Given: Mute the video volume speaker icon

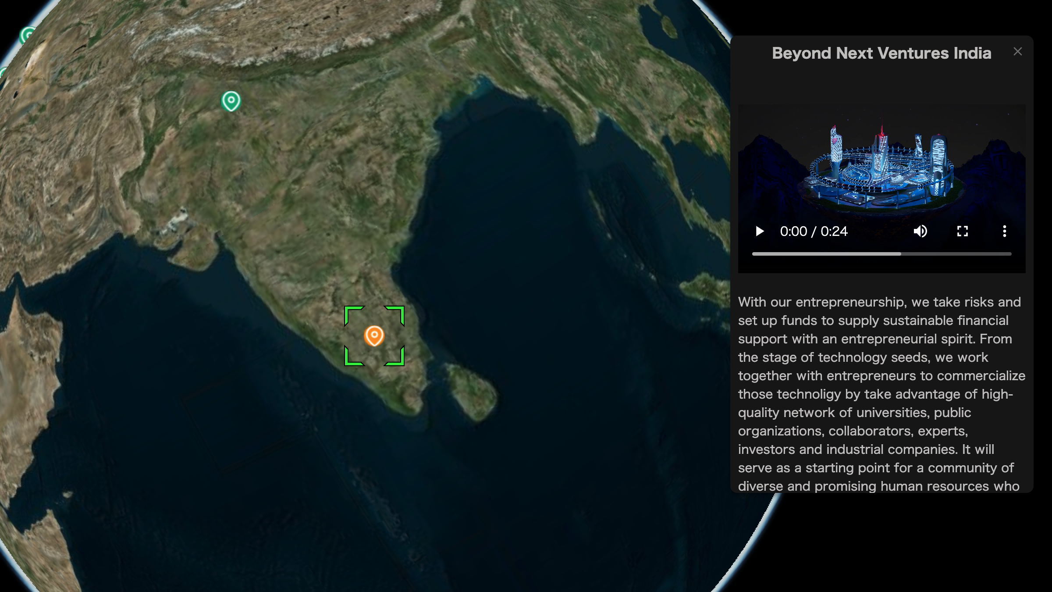Looking at the screenshot, I should pos(920,231).
